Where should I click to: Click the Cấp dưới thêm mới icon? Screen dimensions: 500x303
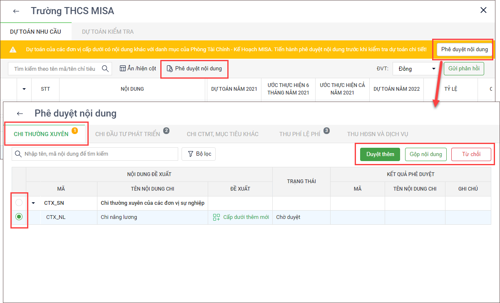point(216,217)
